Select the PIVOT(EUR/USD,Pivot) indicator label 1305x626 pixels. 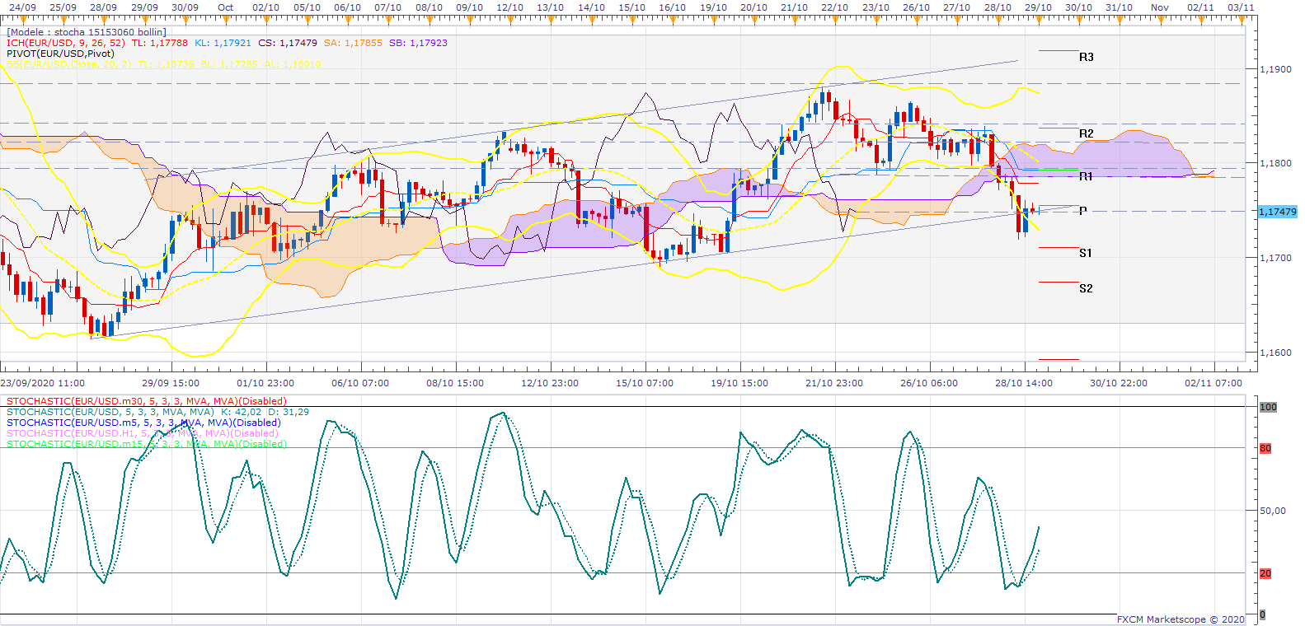[60, 54]
